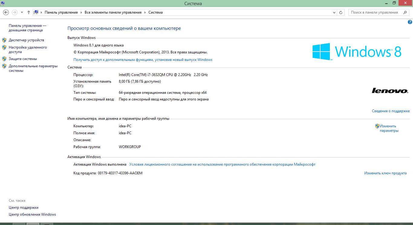This screenshot has width=413, height=225.
Task: Open recent locations dropdown arrow
Action: pyautogui.click(x=22, y=12)
